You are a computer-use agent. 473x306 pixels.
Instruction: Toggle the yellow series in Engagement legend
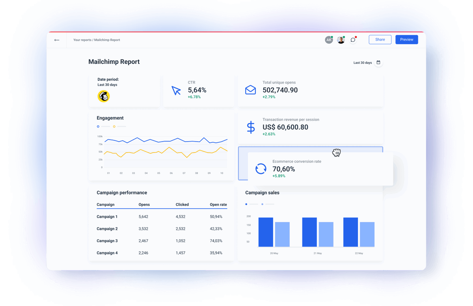click(114, 127)
